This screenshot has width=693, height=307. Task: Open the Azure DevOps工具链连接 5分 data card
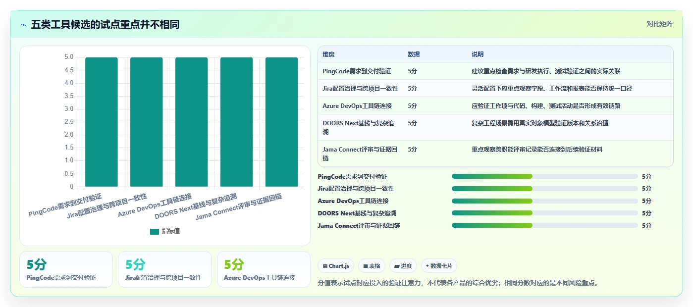[x=264, y=269]
